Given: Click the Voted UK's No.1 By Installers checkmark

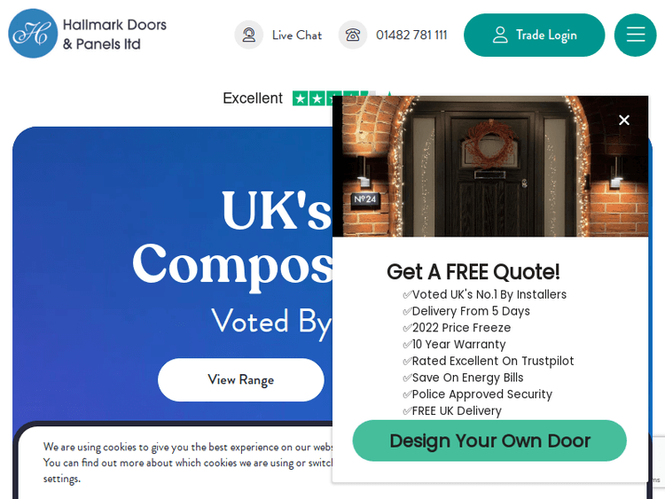Looking at the screenshot, I should tap(407, 294).
